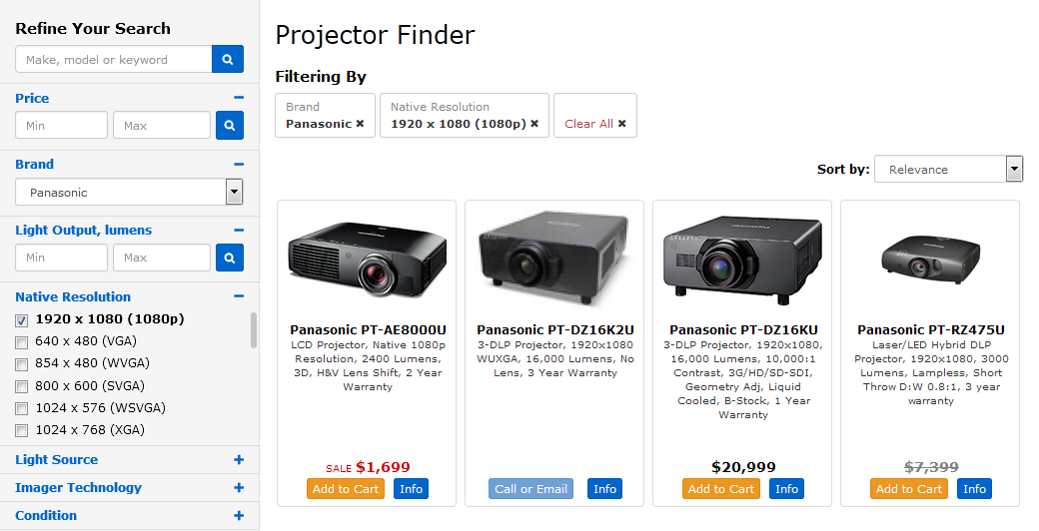
Task: Open the Brand dropdown showing Panasonic
Action: [129, 192]
